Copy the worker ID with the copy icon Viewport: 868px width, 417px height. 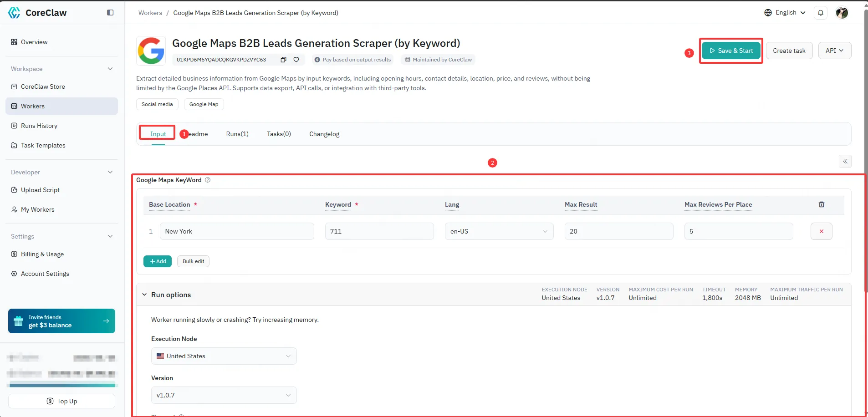pyautogui.click(x=283, y=60)
